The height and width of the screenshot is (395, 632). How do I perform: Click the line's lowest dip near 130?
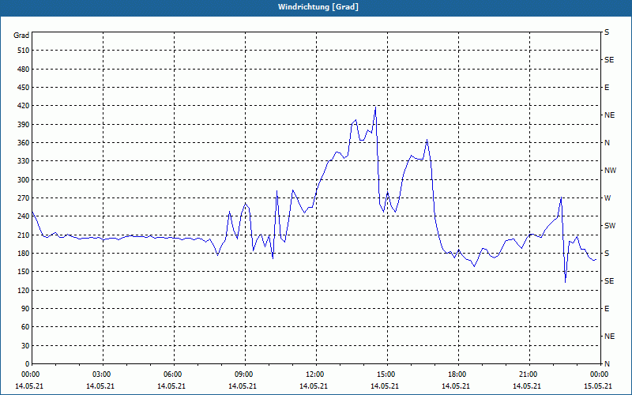[566, 282]
